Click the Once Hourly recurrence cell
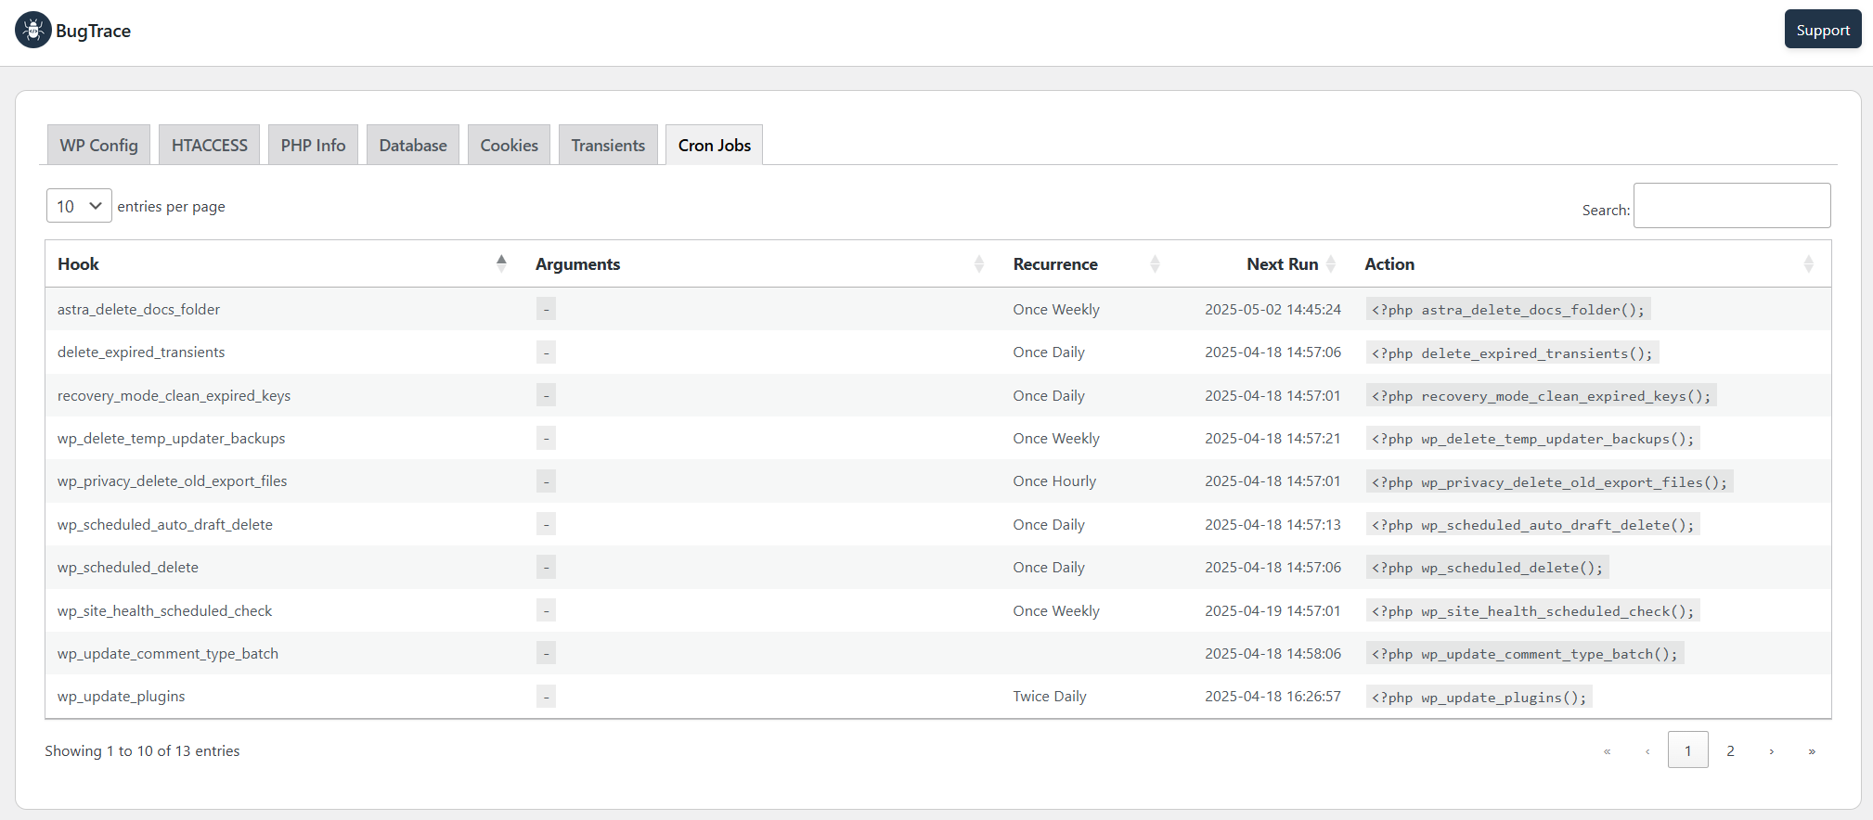1873x820 pixels. 1054,481
